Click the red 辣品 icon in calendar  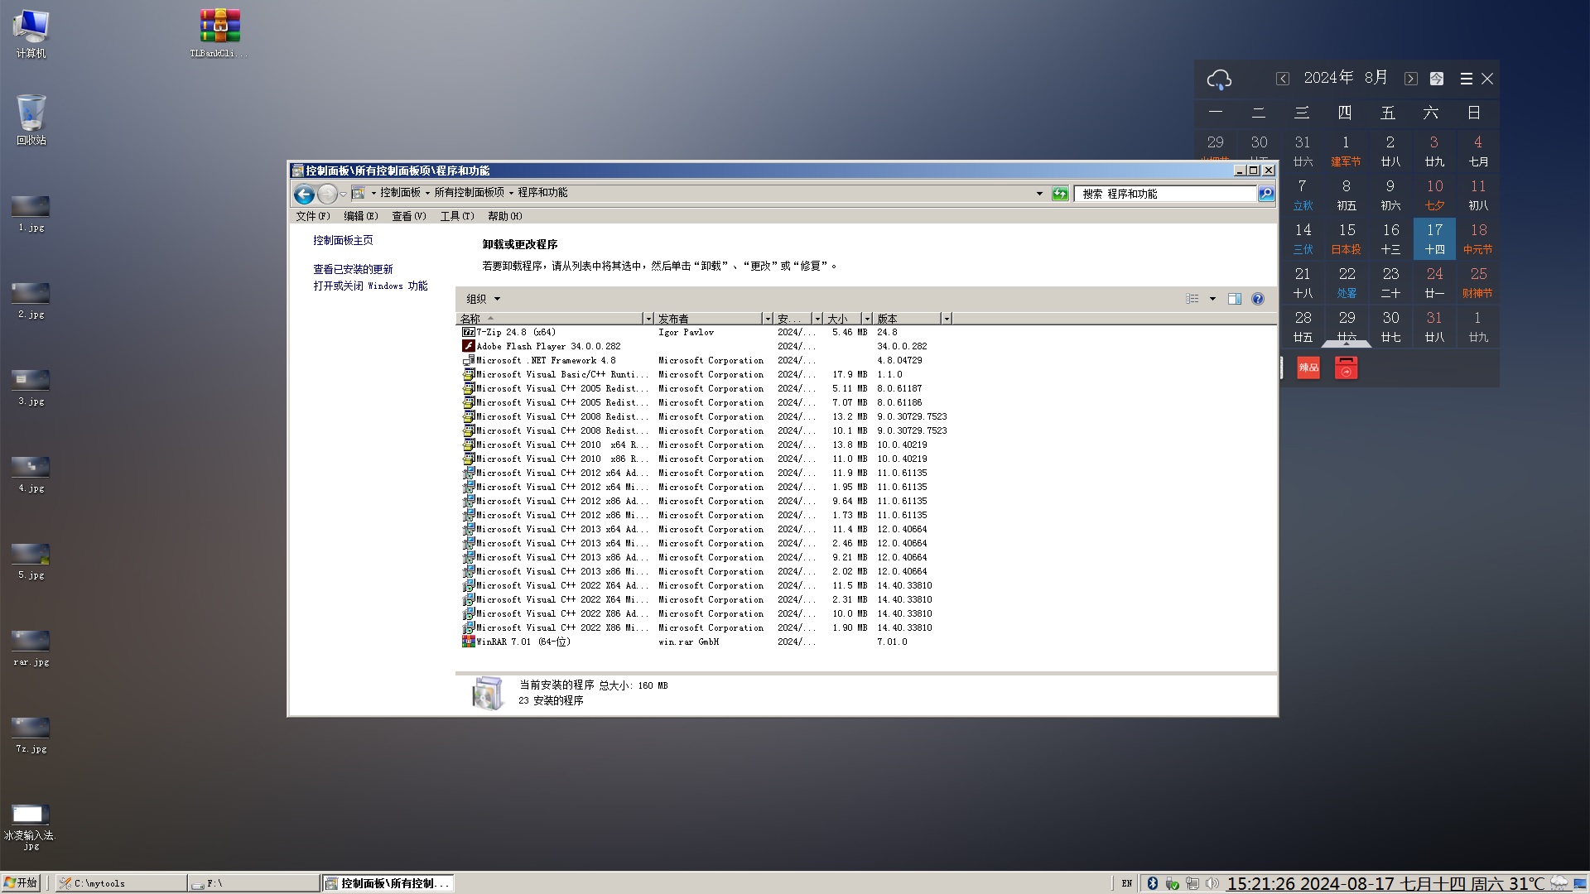tap(1308, 368)
